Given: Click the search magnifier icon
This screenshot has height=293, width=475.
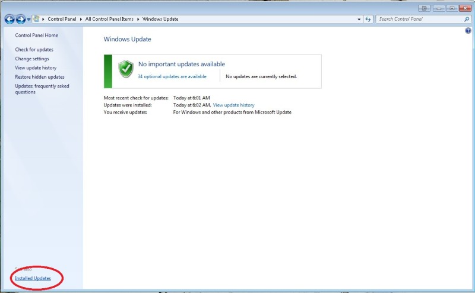Looking at the screenshot, I should (x=467, y=19).
